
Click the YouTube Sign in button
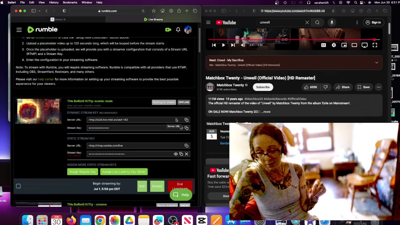(x=373, y=22)
